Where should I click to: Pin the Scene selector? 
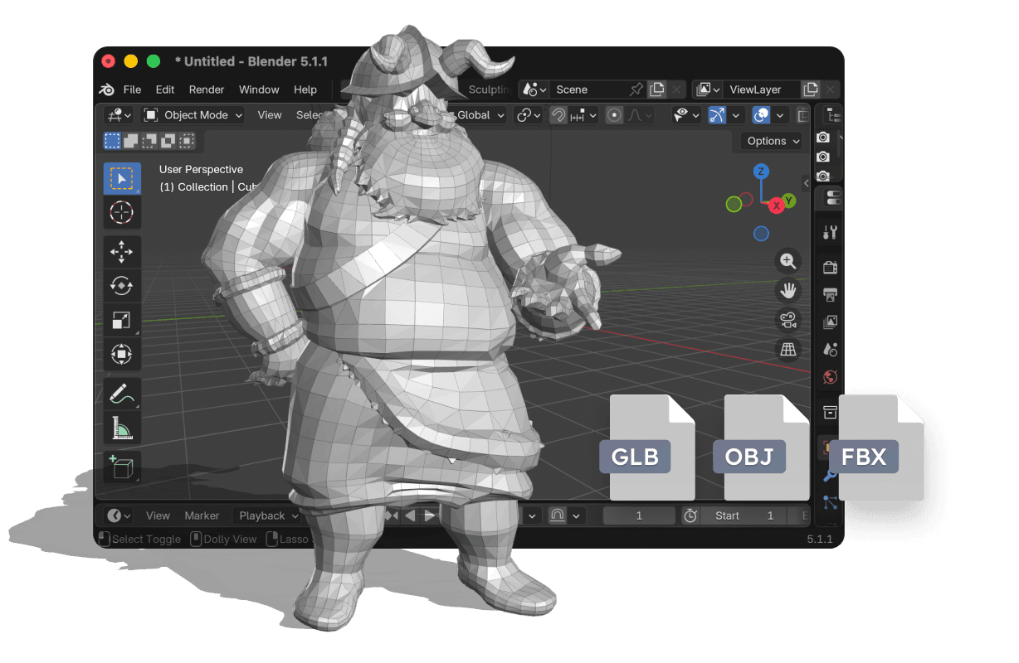[636, 90]
